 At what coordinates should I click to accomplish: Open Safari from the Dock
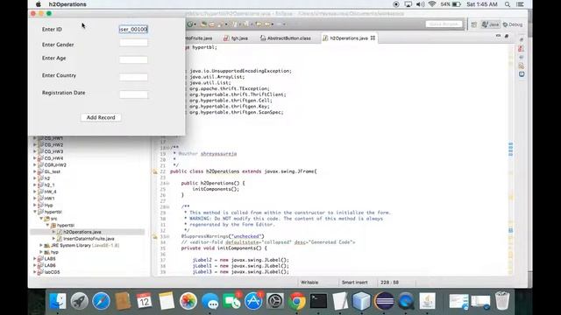101,301
